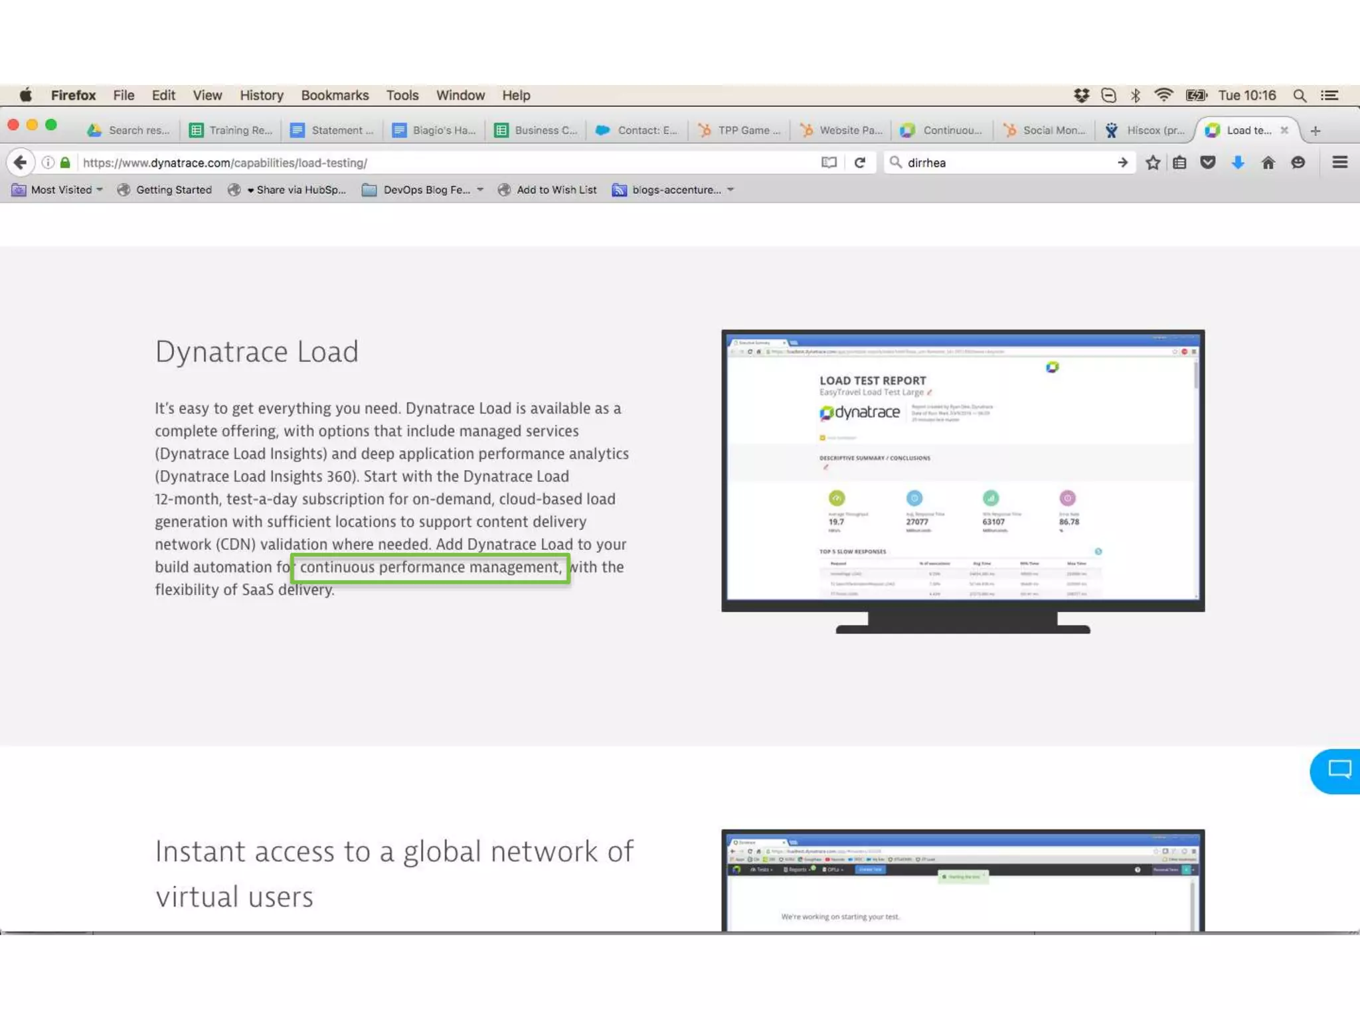Open the Firefox hamburger menu
Screen dimensions: 1360x1020
tap(1340, 162)
